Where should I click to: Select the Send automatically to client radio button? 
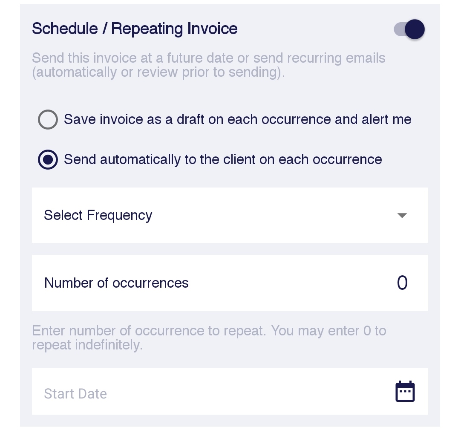pos(48,159)
